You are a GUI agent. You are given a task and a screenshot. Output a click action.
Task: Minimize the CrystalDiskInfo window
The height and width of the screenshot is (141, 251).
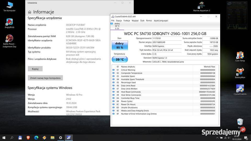(201, 16)
